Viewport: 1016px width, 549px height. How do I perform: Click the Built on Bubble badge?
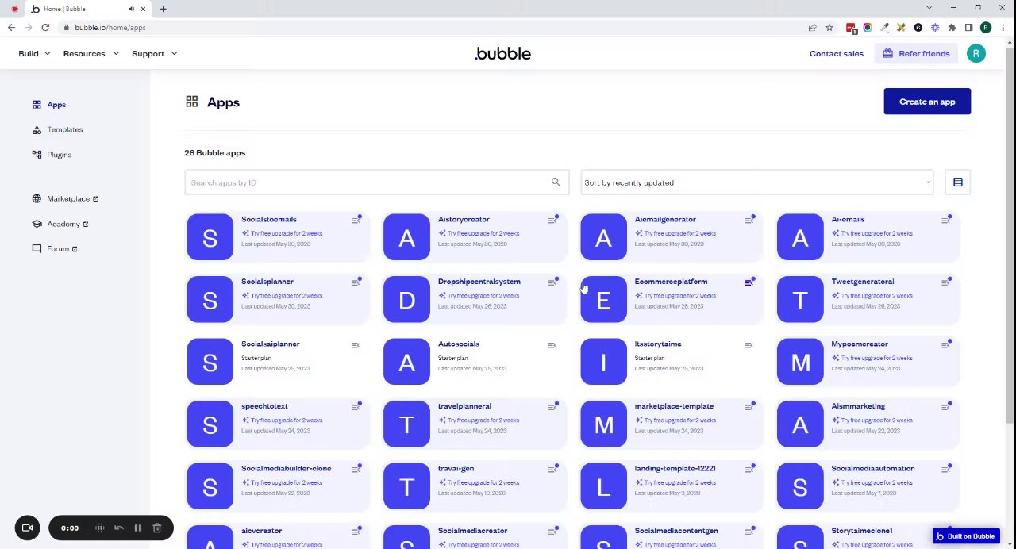pos(966,536)
